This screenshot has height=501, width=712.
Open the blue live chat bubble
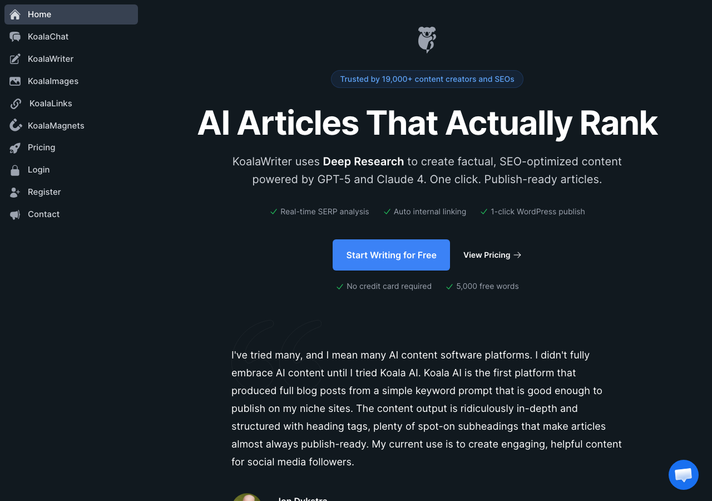(x=684, y=475)
